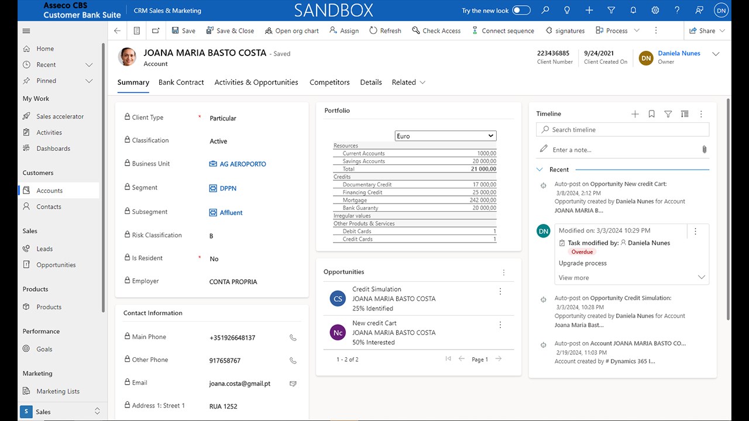
Task: Click the timeline bookmark icon
Action: point(651,114)
